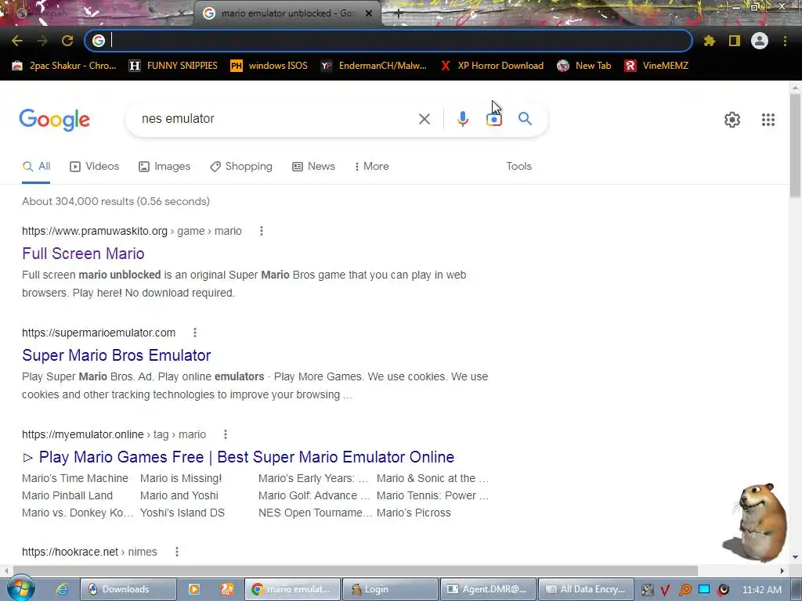This screenshot has height=601, width=802.
Task: Open the Yoshi's Island DS sitelink
Action: (x=182, y=513)
